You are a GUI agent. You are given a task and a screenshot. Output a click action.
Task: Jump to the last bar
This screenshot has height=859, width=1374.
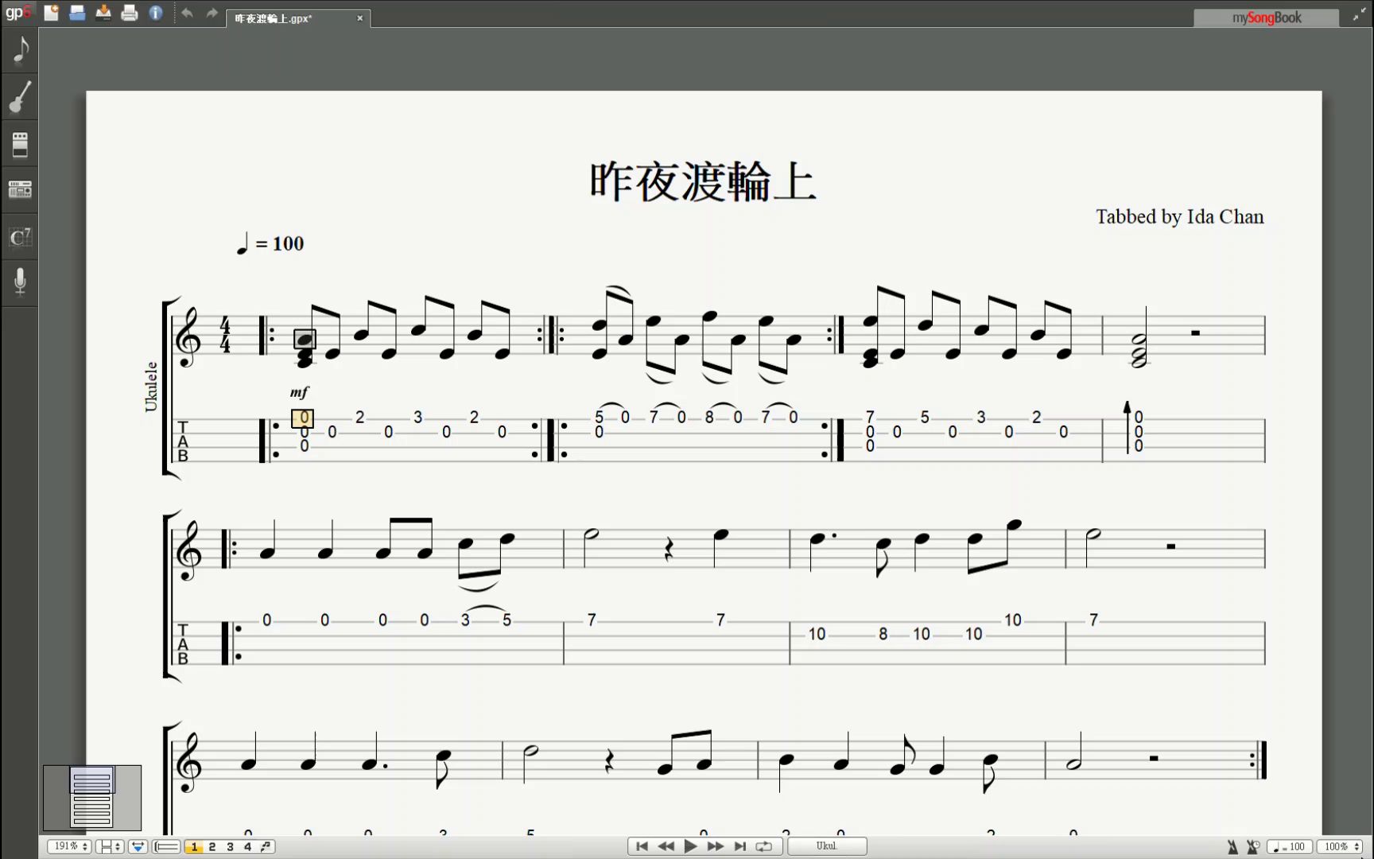pos(739,846)
